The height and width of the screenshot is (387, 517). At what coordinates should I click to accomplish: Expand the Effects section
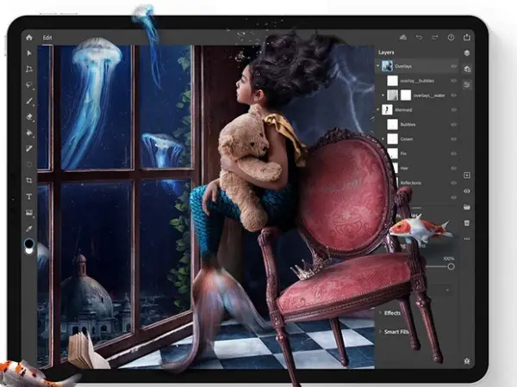click(380, 313)
